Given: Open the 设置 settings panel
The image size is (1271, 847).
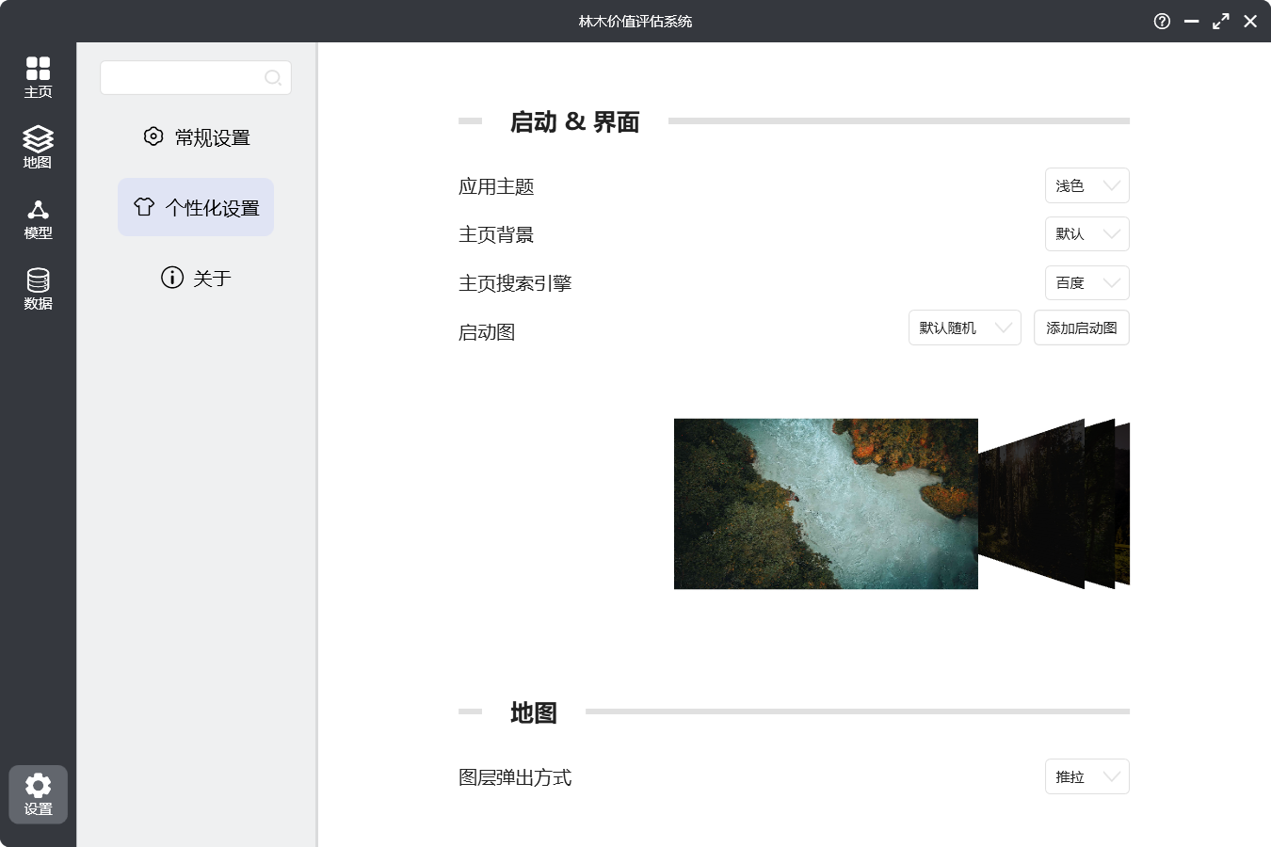Looking at the screenshot, I should 38,793.
